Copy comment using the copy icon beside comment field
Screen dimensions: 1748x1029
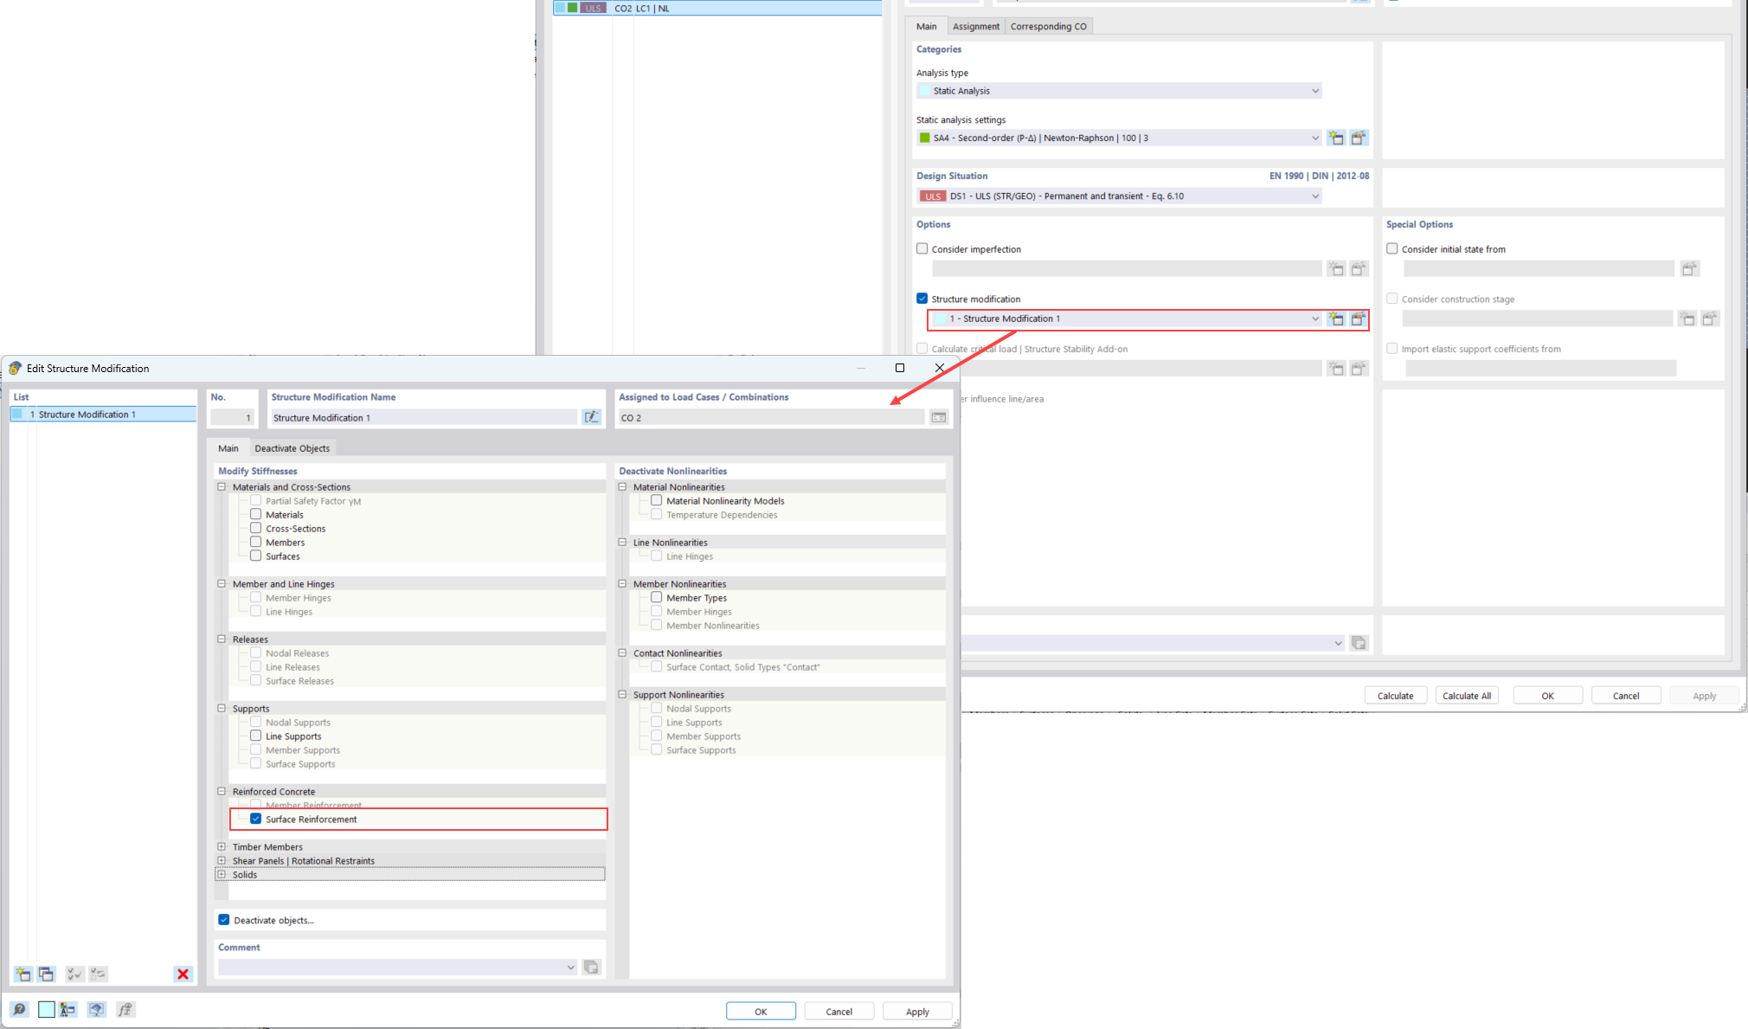tap(592, 967)
